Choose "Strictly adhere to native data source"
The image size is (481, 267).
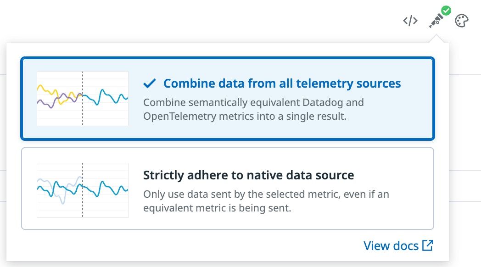click(x=248, y=175)
